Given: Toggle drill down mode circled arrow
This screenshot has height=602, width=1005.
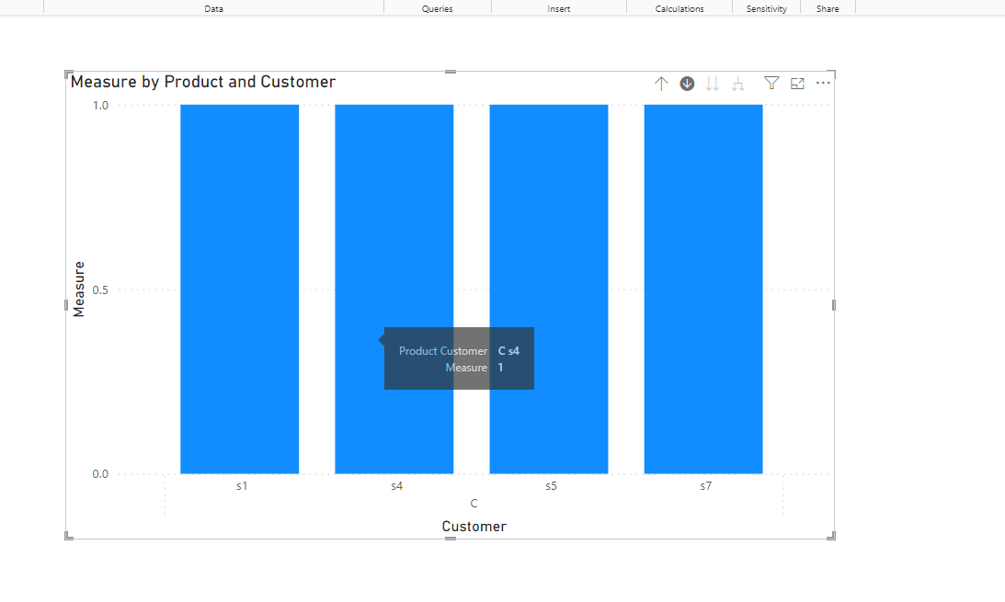Looking at the screenshot, I should [x=687, y=84].
